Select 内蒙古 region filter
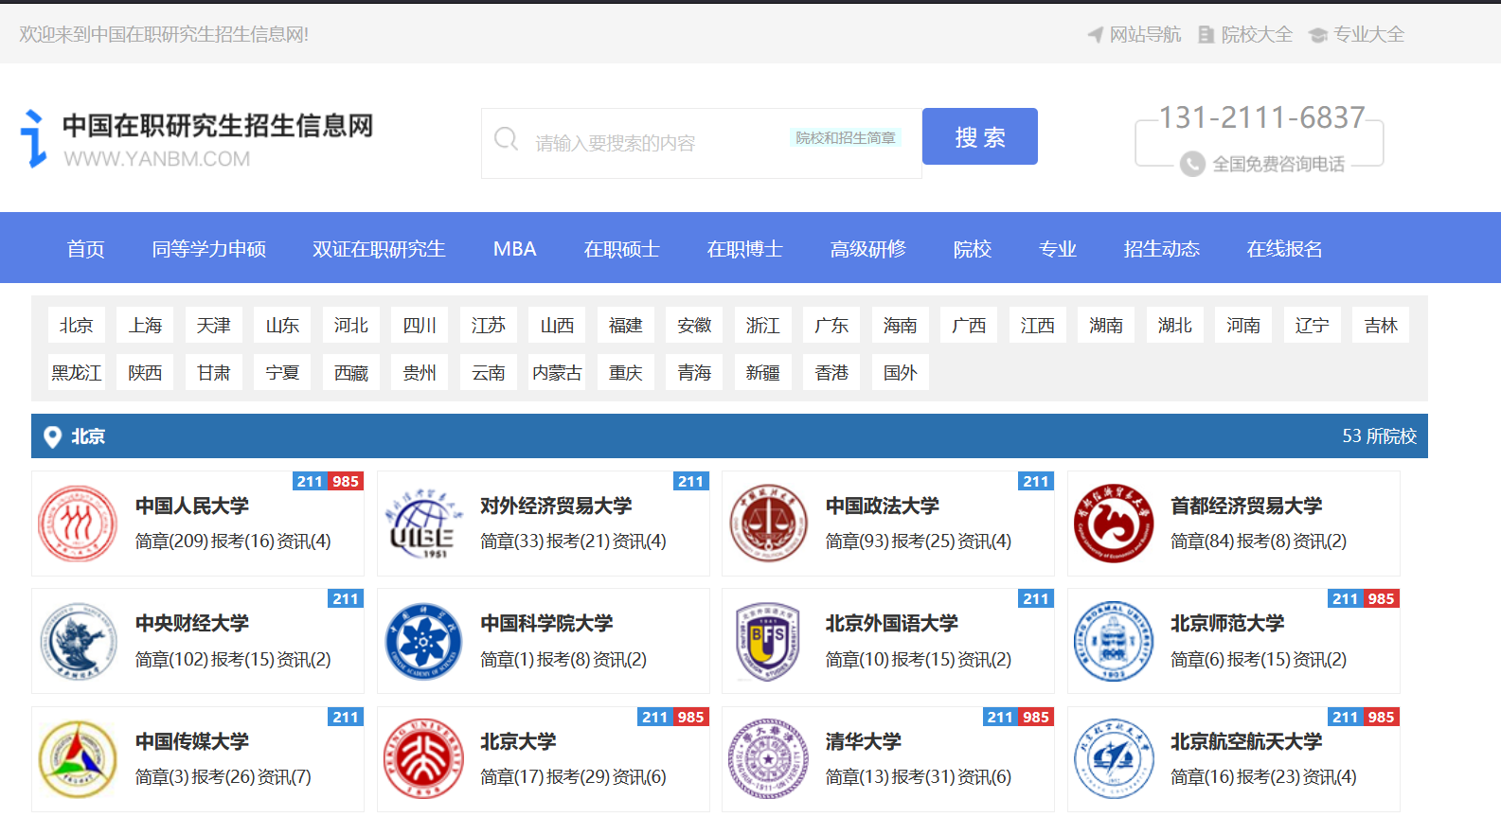 [x=557, y=372]
